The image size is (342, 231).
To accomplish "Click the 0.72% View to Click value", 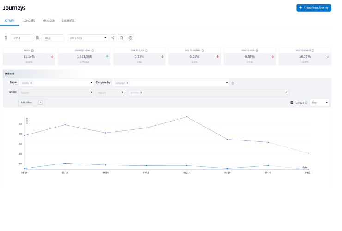I will pyautogui.click(x=140, y=57).
